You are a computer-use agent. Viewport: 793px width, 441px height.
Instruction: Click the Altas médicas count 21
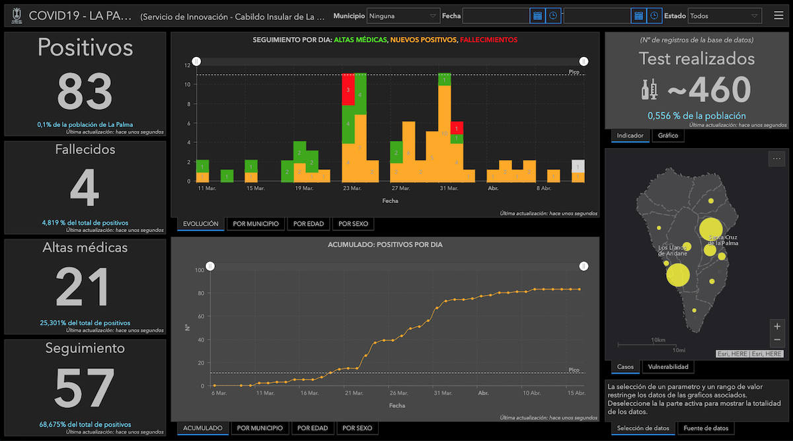pos(83,288)
